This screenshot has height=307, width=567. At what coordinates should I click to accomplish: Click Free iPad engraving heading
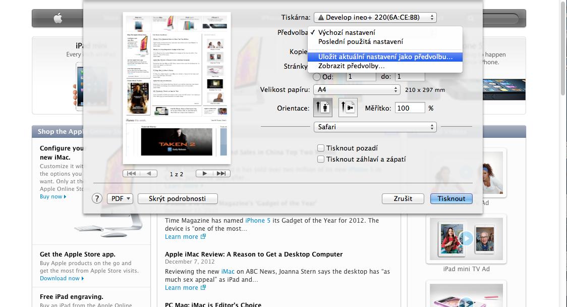pyautogui.click(x=72, y=296)
